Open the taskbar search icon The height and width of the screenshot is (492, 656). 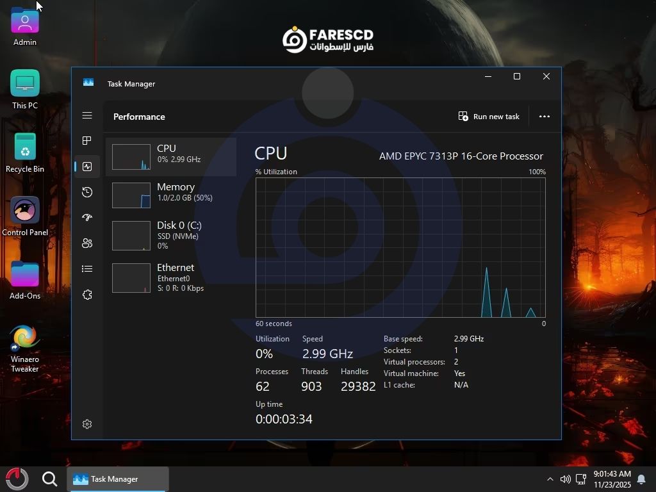tap(49, 479)
